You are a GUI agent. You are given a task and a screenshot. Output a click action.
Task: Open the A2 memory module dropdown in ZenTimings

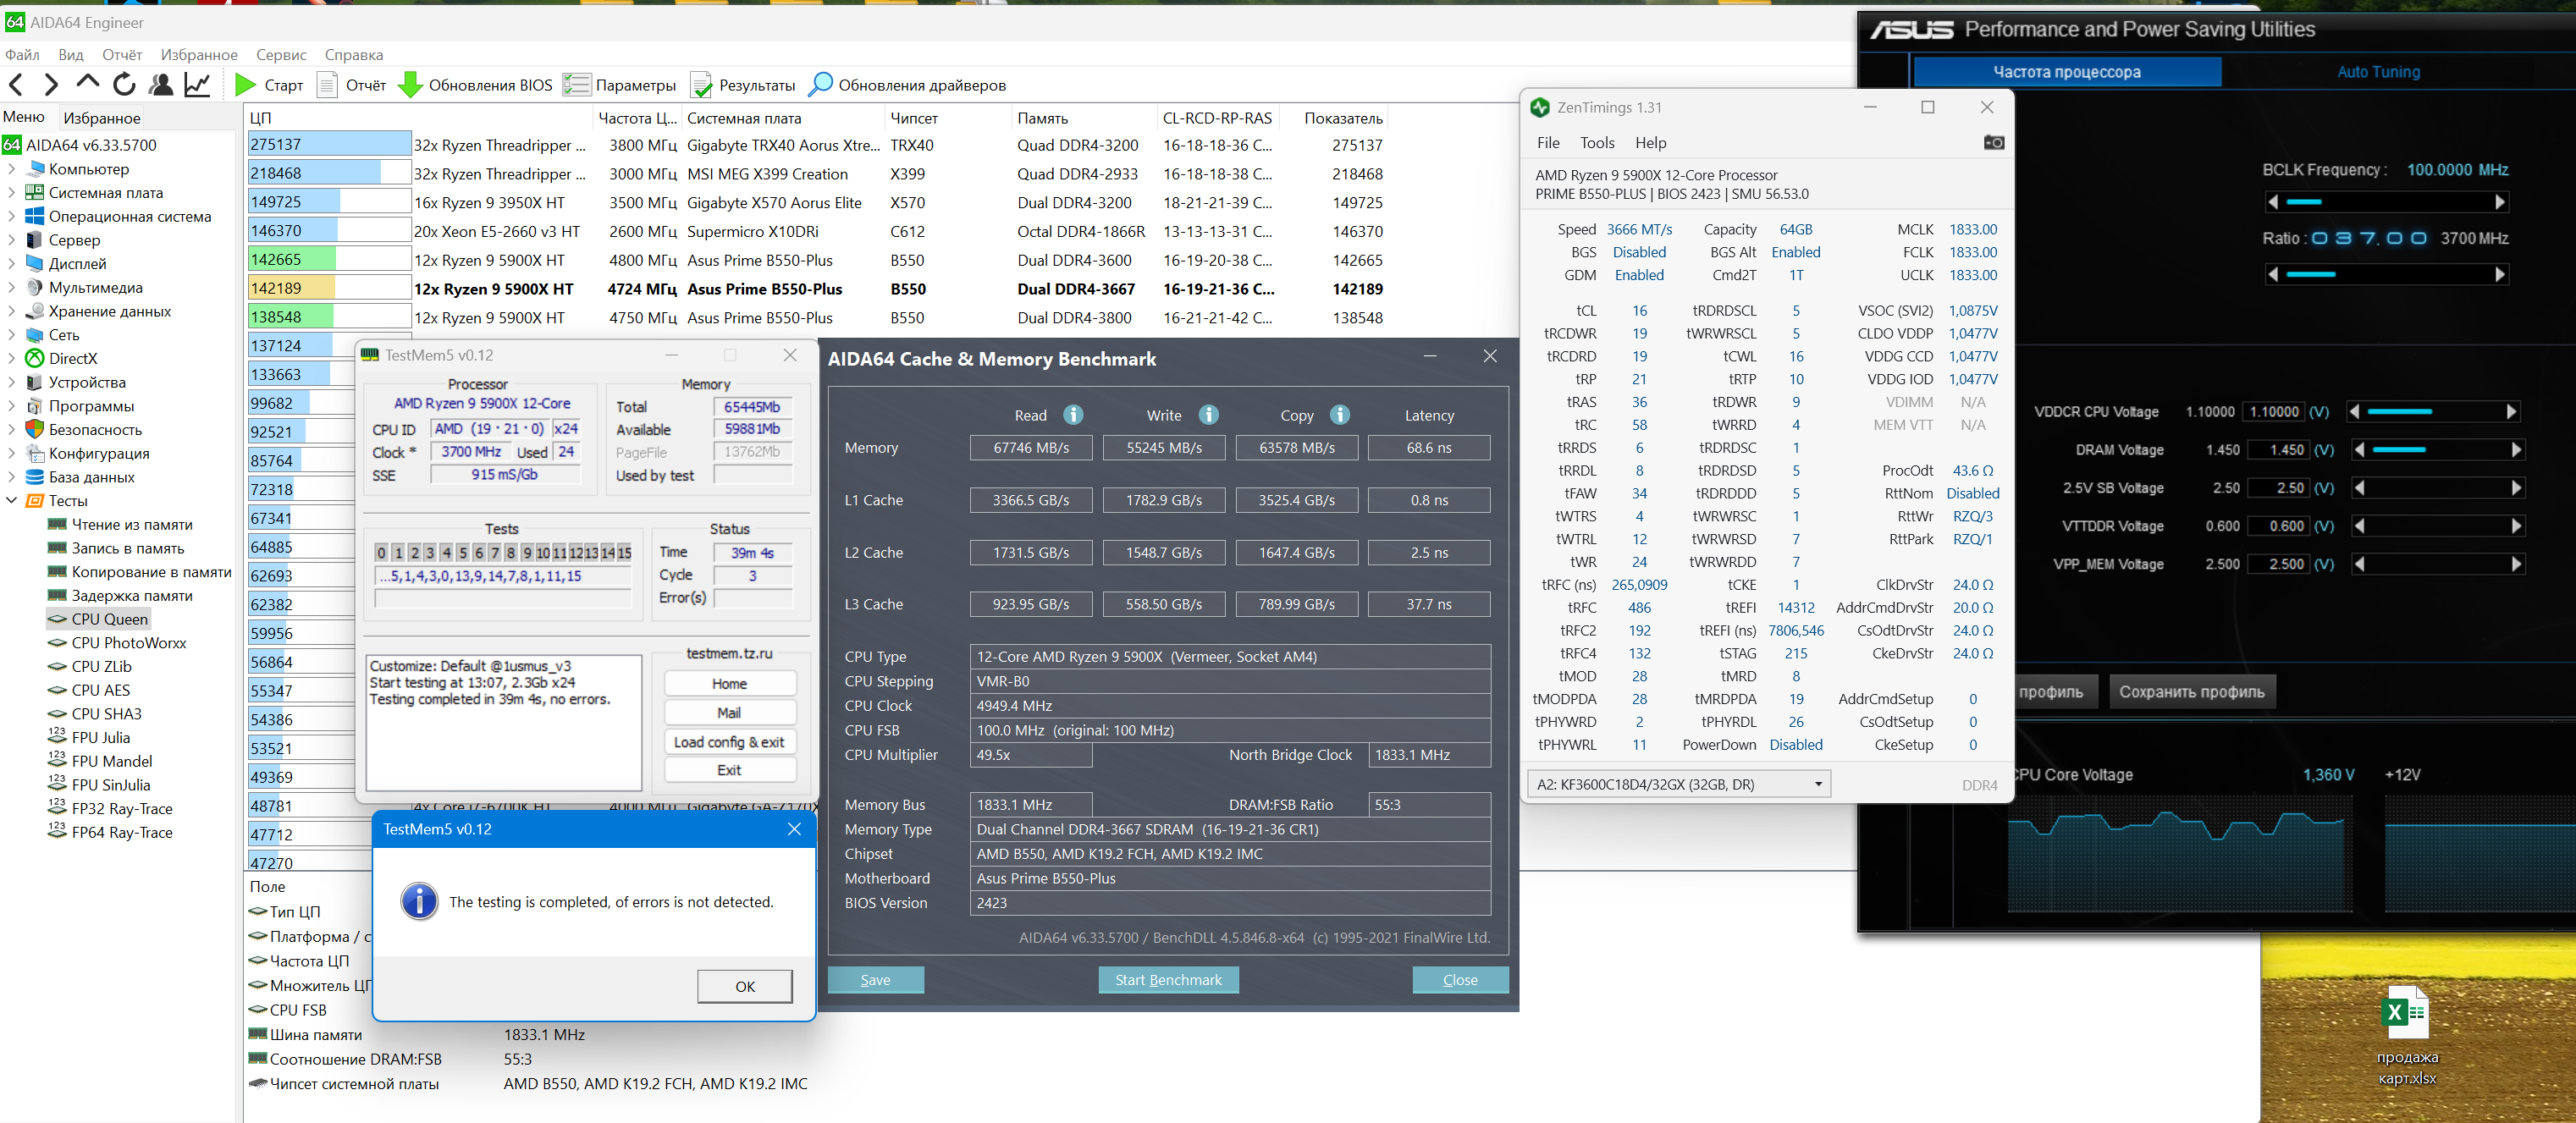click(x=1817, y=784)
